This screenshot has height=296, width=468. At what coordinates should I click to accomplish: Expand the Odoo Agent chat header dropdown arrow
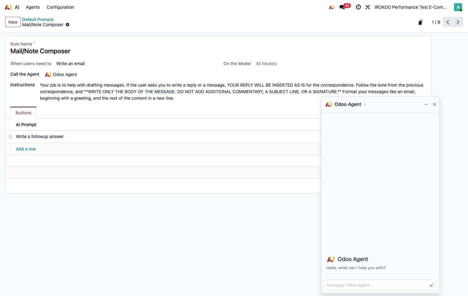pos(365,104)
